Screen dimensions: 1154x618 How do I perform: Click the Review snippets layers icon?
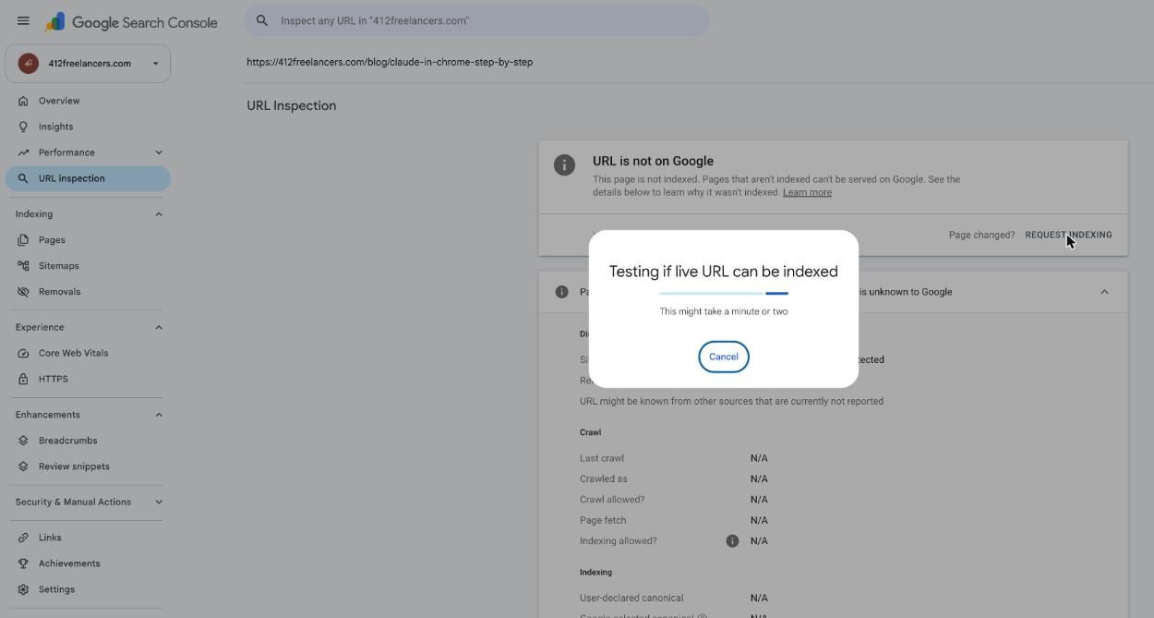(23, 467)
